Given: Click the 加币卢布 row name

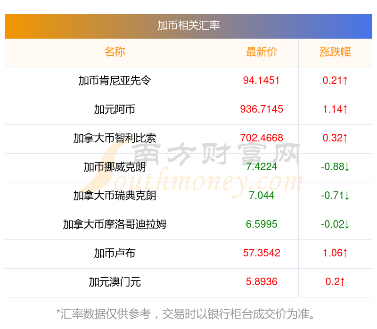Looking at the screenshot, I should click(x=115, y=253).
